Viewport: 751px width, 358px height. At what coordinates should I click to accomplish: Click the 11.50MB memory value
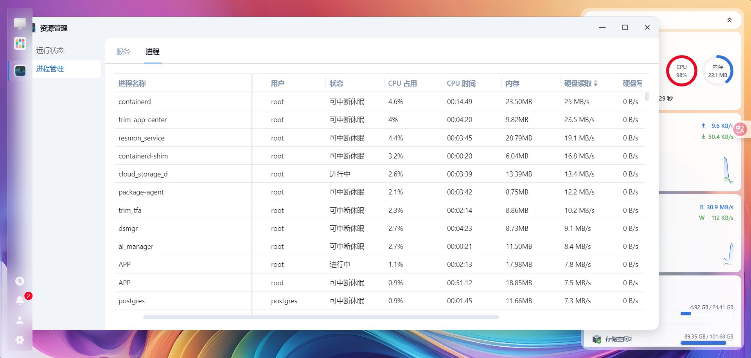pos(519,246)
